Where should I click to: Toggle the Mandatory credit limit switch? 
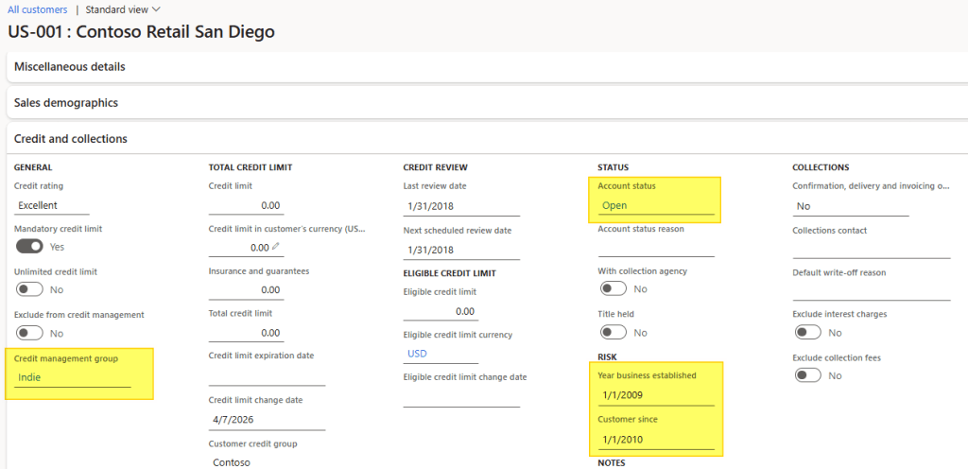29,246
